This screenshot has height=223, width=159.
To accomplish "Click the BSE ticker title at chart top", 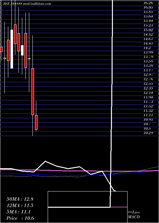I will point(27,4).
